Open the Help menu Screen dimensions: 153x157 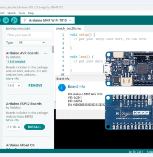pos(31,13)
